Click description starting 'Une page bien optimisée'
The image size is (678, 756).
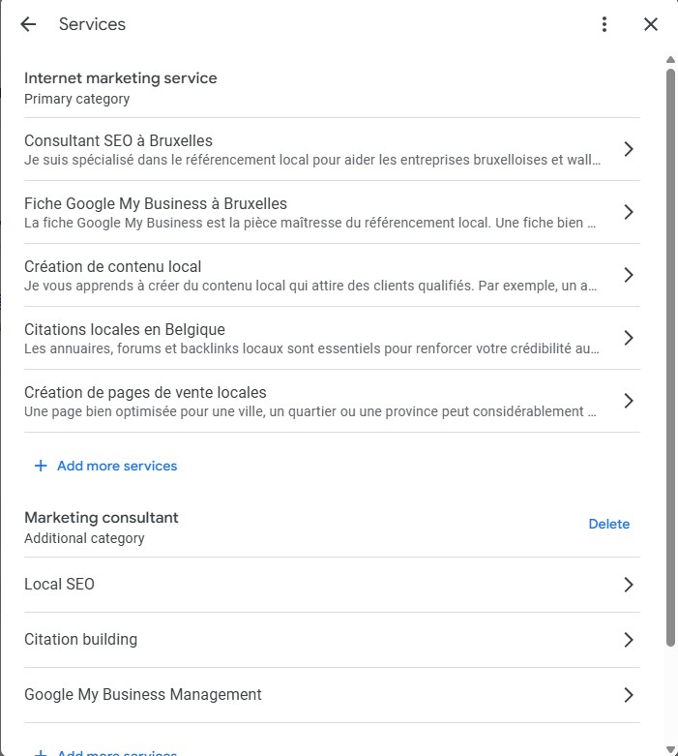[310, 411]
